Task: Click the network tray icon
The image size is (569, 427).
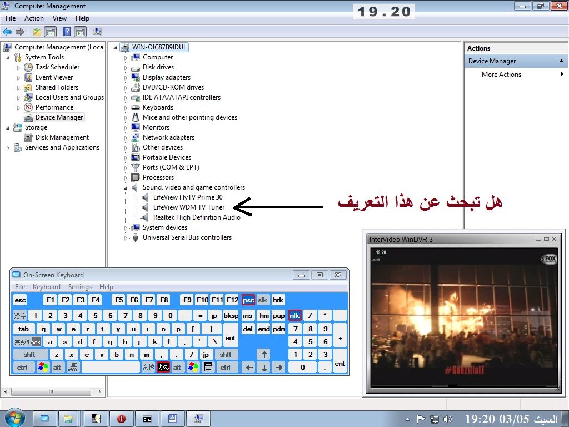Action: 435,419
